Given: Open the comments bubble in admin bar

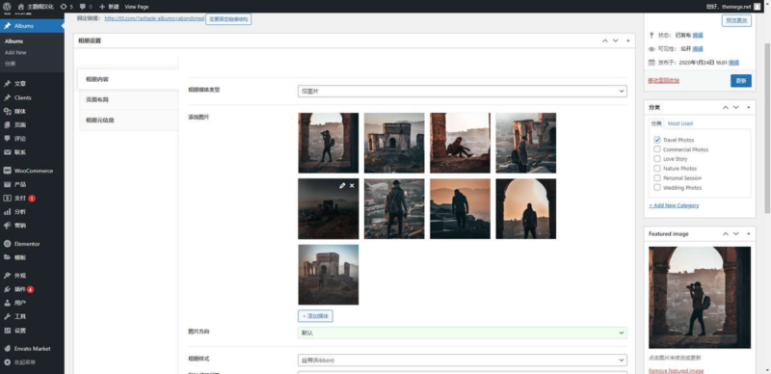Looking at the screenshot, I should pyautogui.click(x=86, y=7).
